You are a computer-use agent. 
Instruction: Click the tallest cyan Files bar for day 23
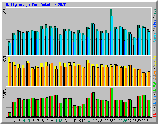pos(112,35)
